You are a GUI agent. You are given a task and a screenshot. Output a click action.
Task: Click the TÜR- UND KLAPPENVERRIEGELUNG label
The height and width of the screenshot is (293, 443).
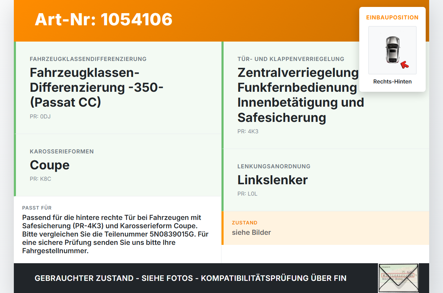click(x=291, y=59)
